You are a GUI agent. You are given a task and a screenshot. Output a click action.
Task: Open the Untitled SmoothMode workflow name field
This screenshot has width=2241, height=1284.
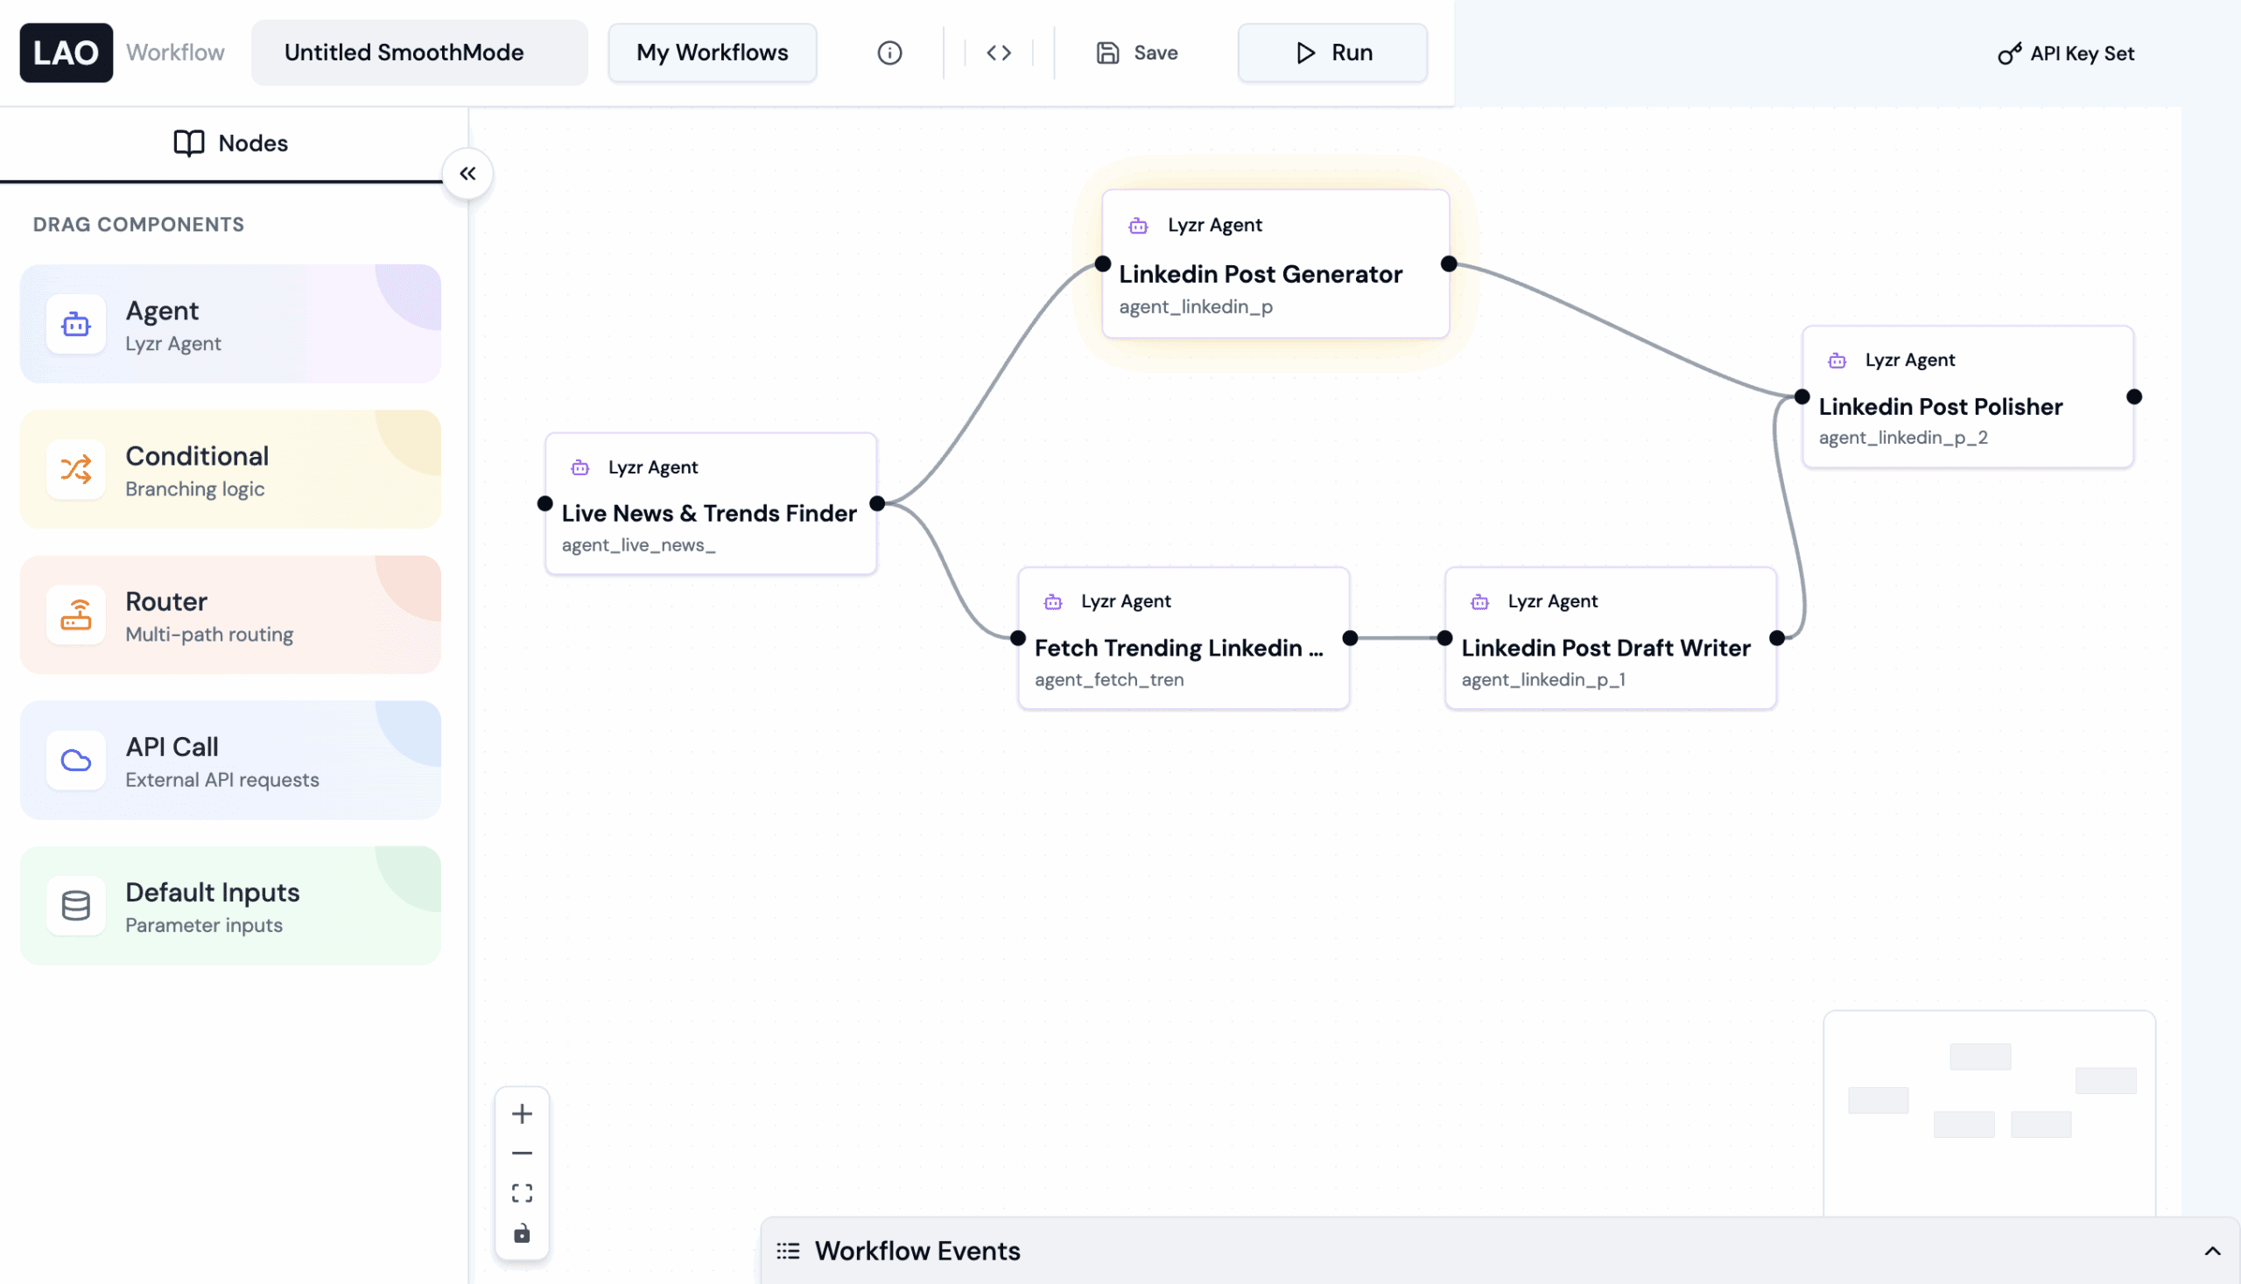[x=419, y=53]
